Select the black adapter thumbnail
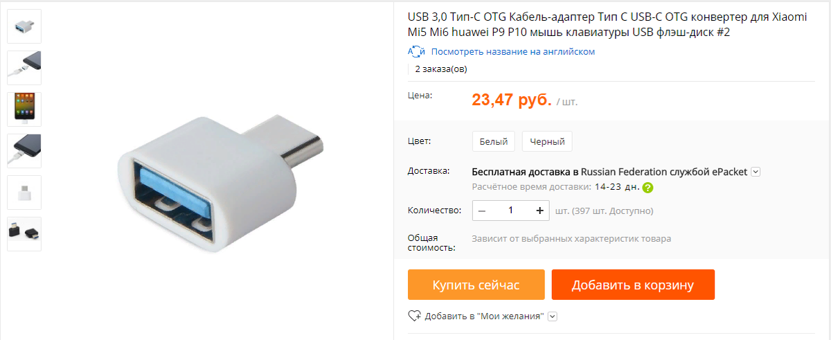The height and width of the screenshot is (340, 831). (x=24, y=234)
